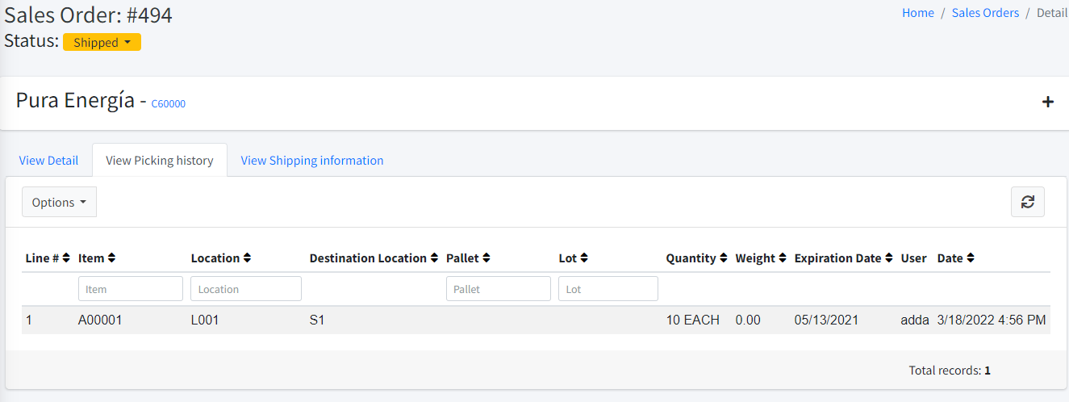Viewport: 1069px width, 402px height.
Task: Switch to View Detail tab
Action: (x=48, y=161)
